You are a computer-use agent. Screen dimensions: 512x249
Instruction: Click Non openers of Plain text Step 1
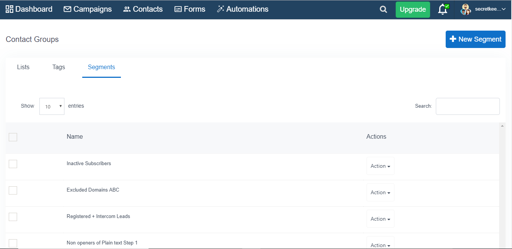[x=102, y=243]
